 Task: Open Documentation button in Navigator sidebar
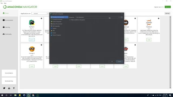(9, 73)
